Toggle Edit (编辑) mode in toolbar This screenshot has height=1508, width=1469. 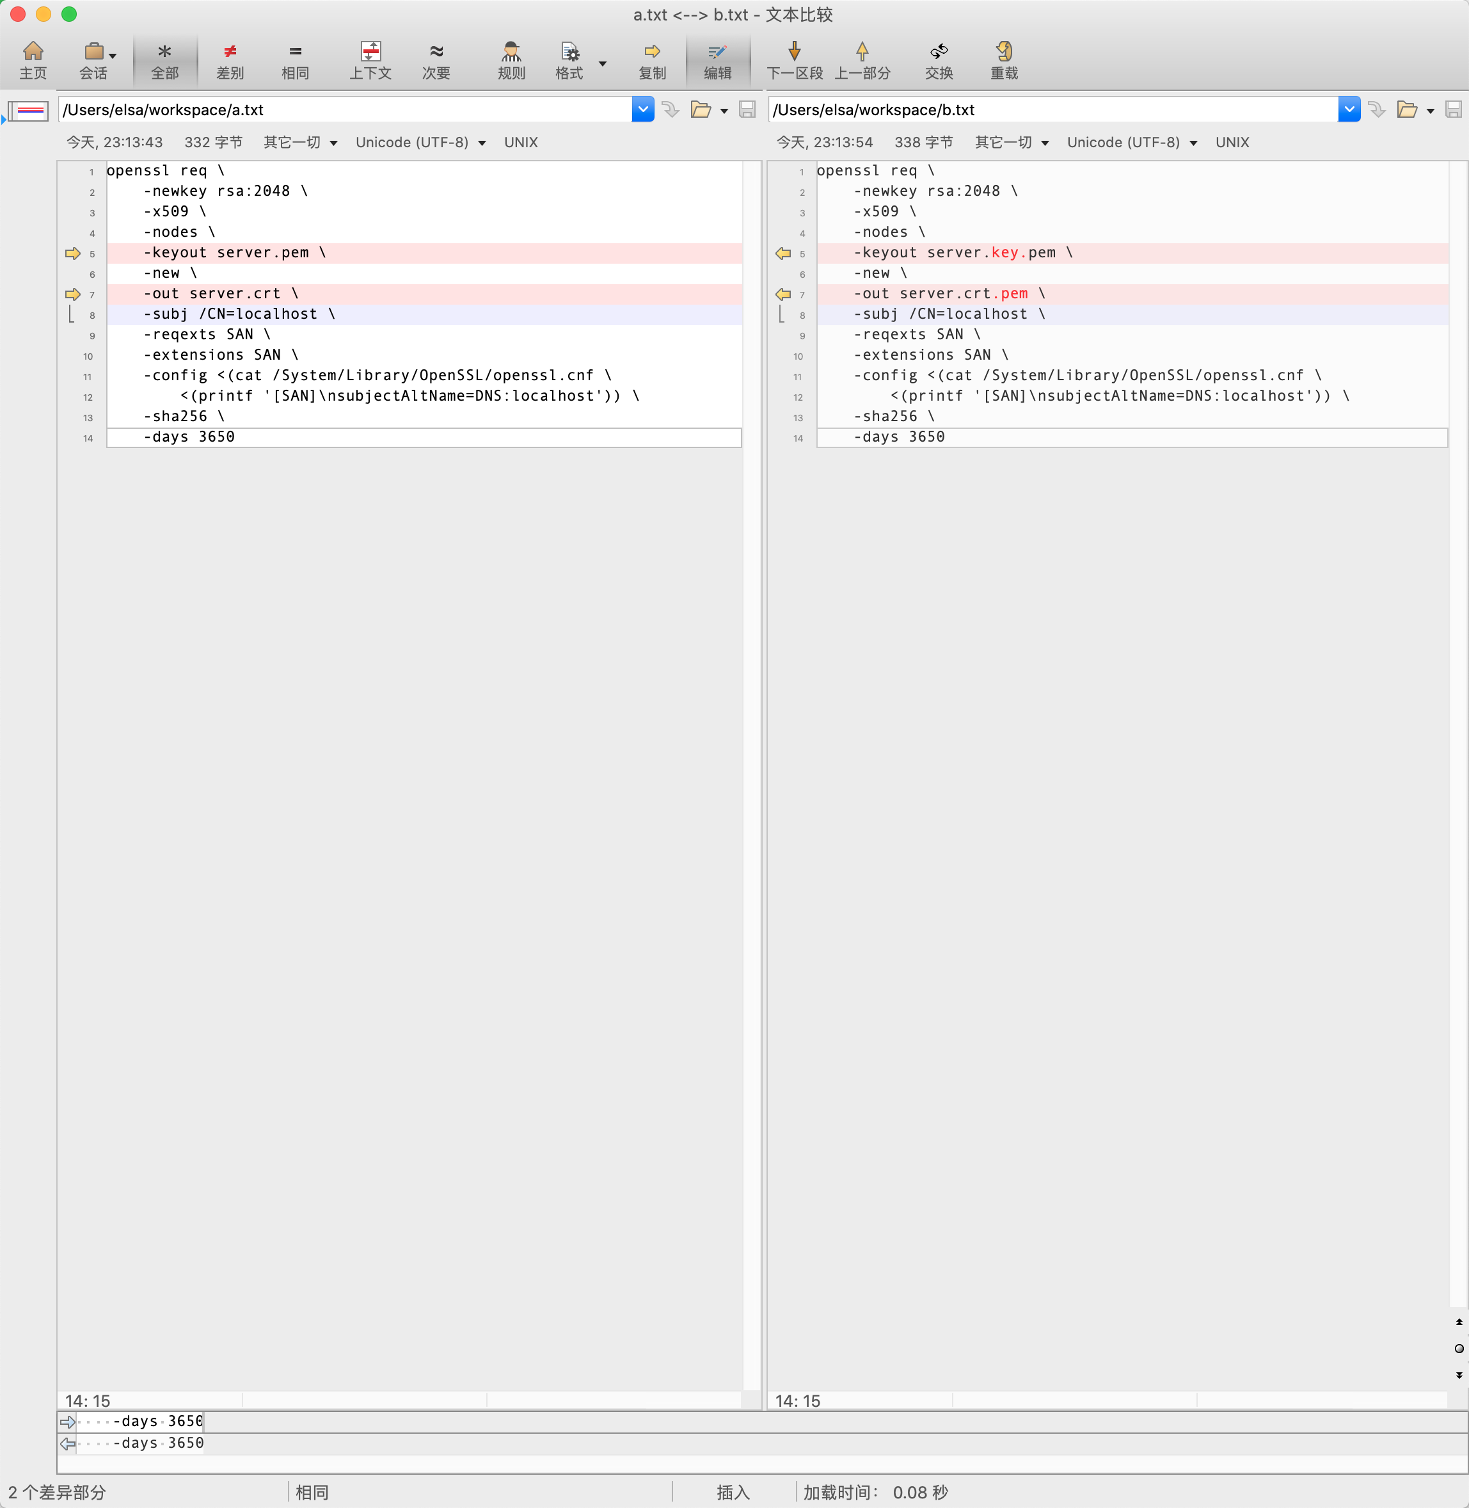(x=717, y=60)
